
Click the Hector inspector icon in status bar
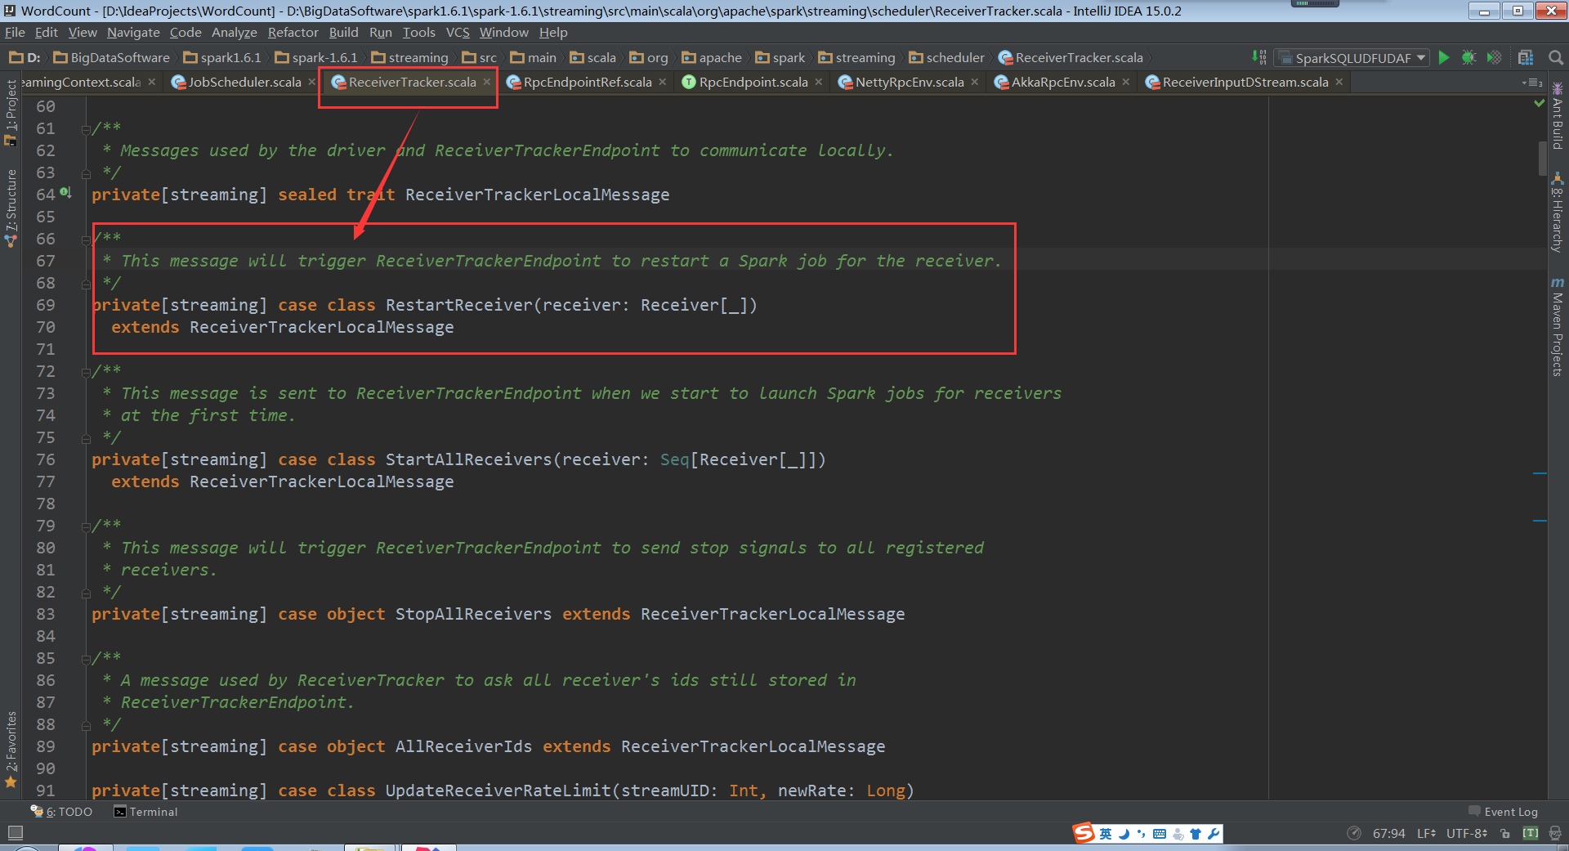pos(1555,833)
